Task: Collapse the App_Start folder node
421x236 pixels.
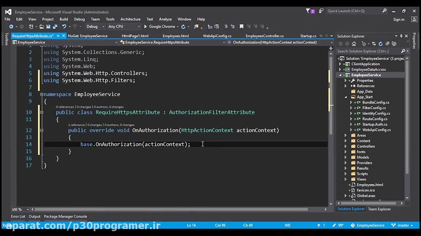Action: [x=346, y=97]
